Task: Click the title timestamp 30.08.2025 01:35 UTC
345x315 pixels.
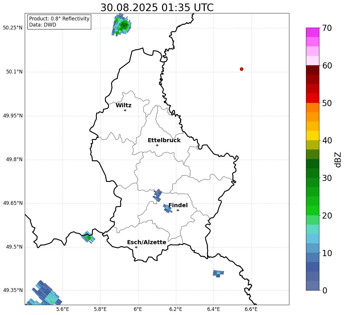Action: point(157,8)
